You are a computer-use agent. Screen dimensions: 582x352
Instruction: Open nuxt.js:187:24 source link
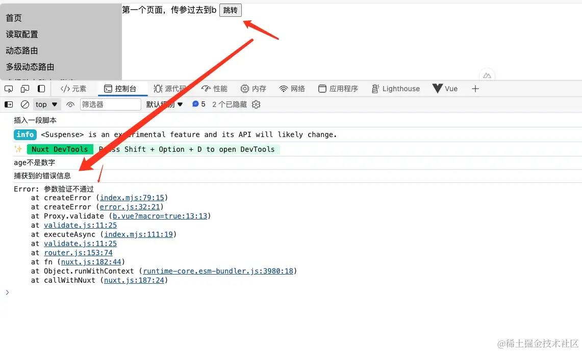click(x=134, y=281)
